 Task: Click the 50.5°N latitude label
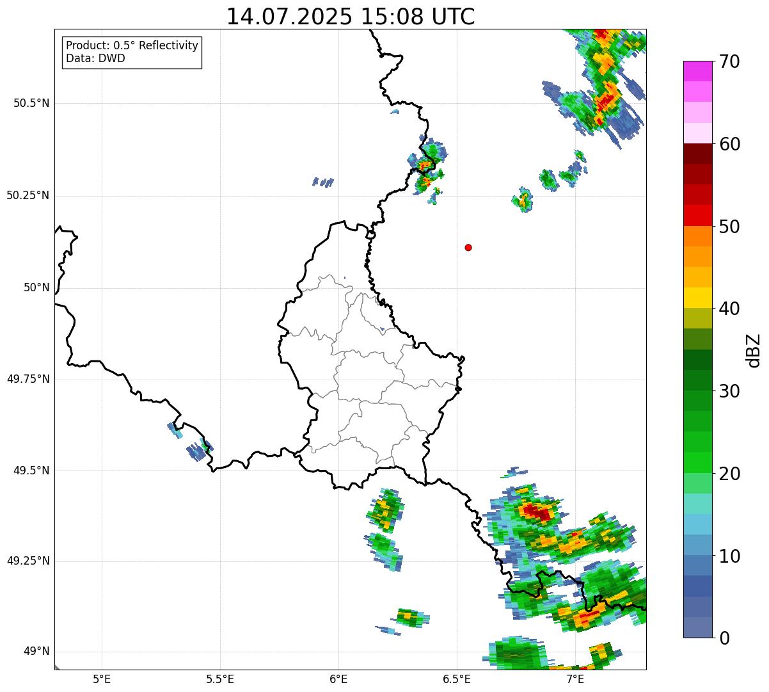[x=31, y=103]
